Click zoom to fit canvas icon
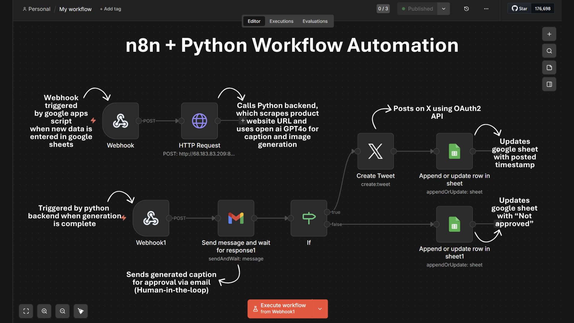Screen dimensions: 574x323 [26, 311]
